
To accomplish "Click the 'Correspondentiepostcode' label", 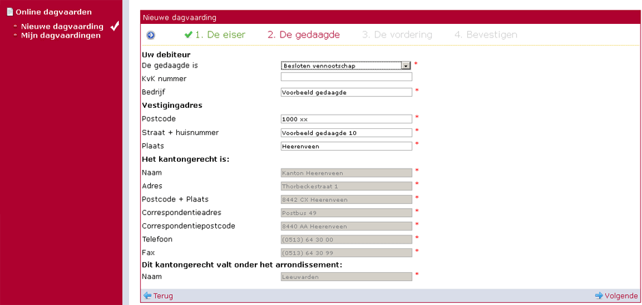I will 189,226.
